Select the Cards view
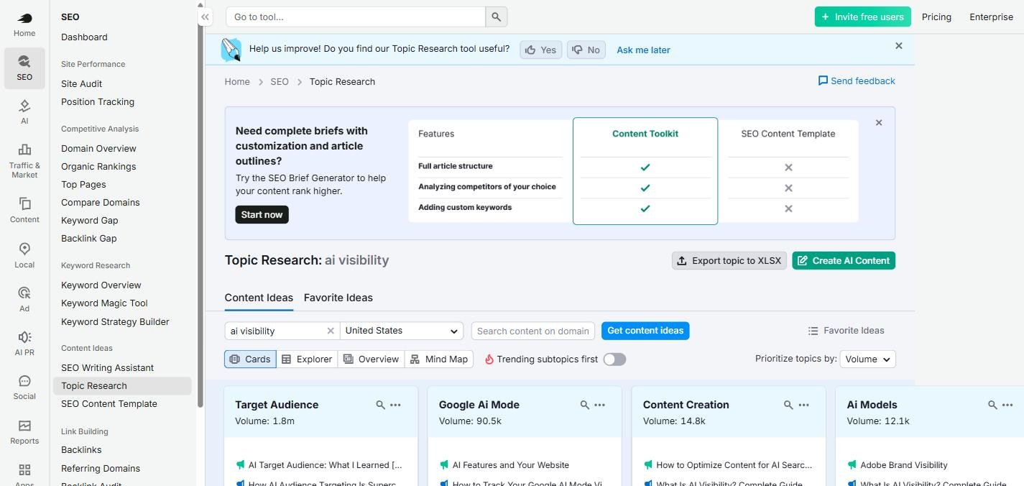 pyautogui.click(x=250, y=359)
